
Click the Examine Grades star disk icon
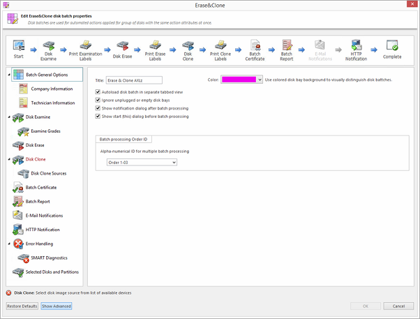[23, 131]
